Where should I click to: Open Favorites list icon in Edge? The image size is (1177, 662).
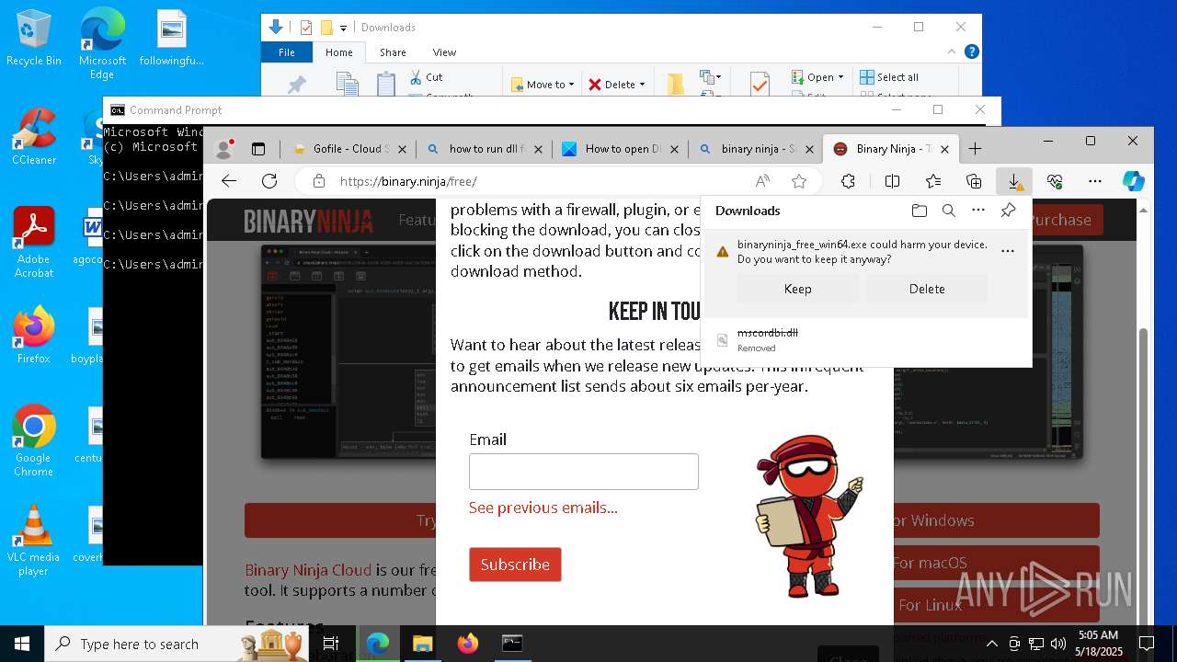tap(933, 181)
